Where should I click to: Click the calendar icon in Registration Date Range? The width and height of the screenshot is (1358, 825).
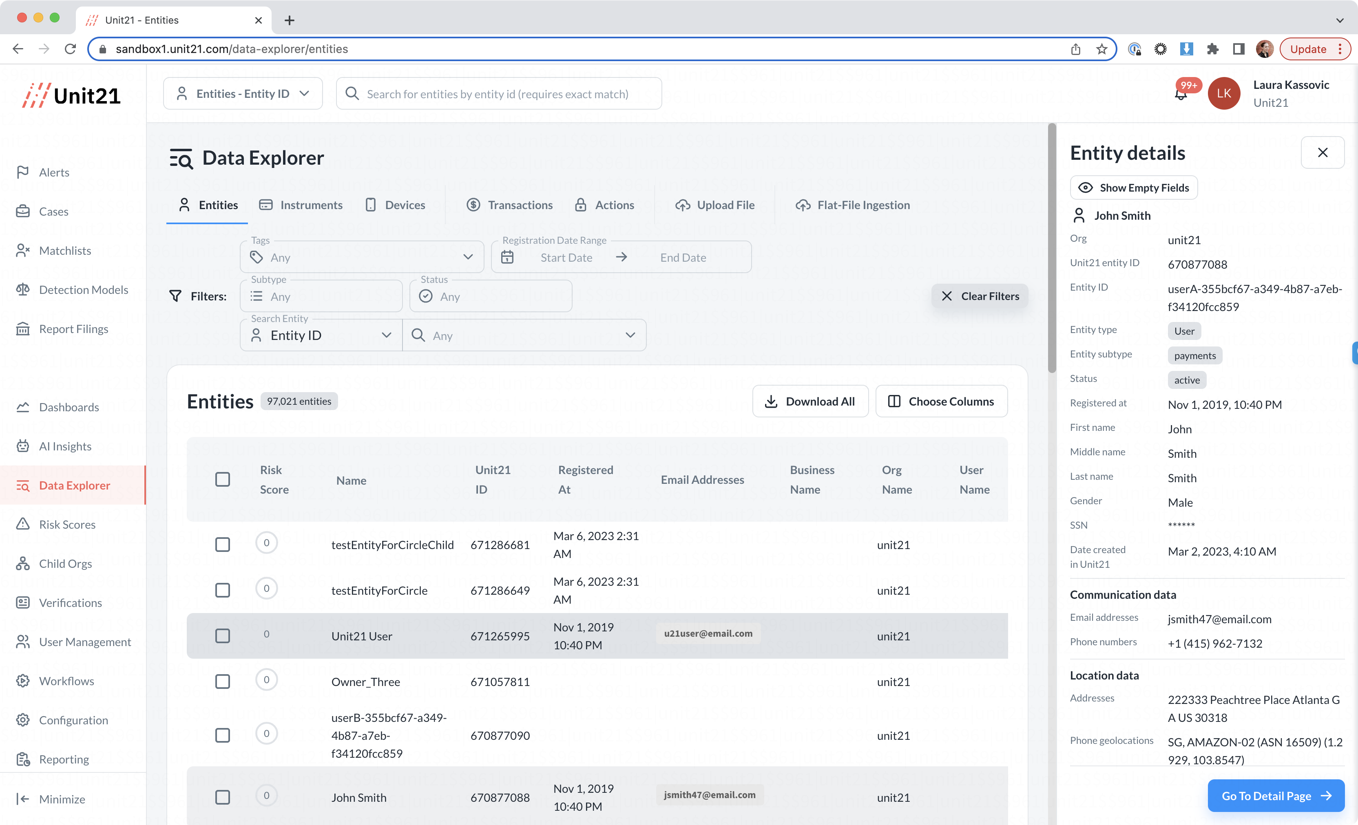(507, 257)
